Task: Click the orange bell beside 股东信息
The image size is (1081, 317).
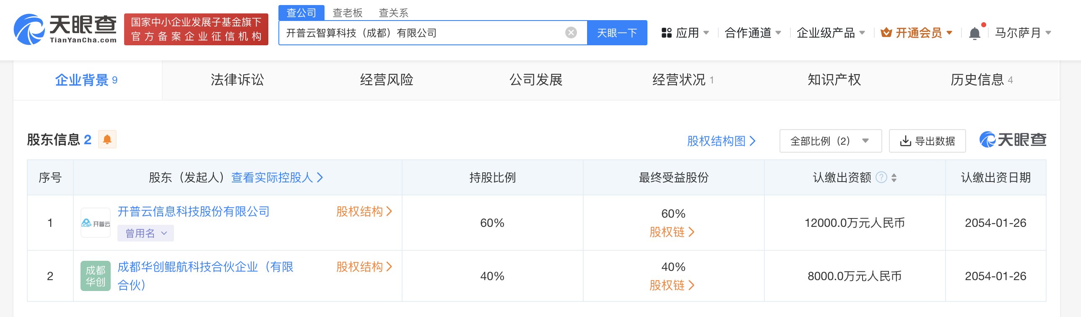Action: pyautogui.click(x=107, y=139)
